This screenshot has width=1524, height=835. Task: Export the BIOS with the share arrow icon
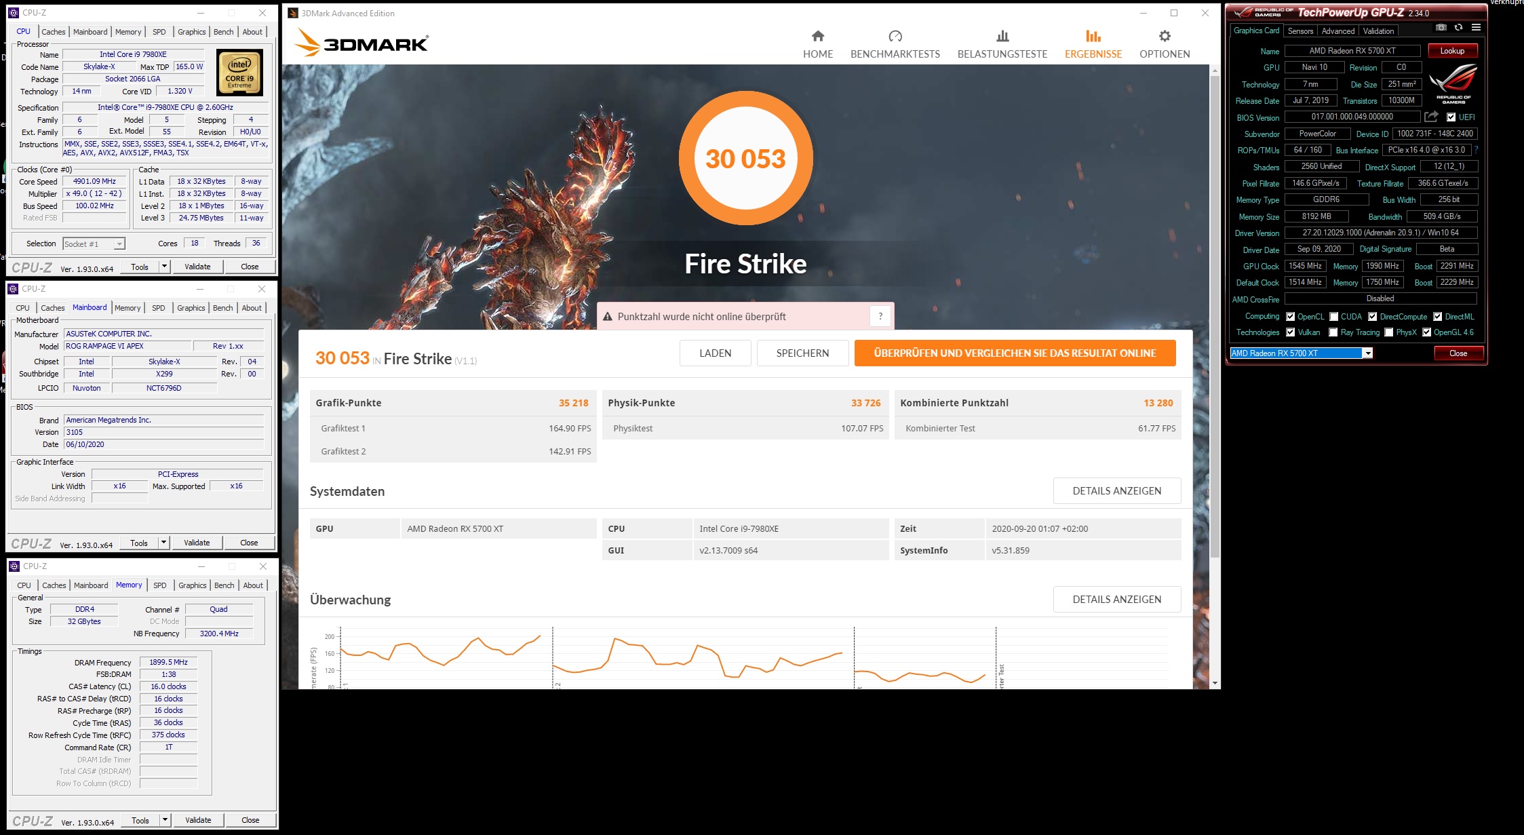pos(1431,117)
